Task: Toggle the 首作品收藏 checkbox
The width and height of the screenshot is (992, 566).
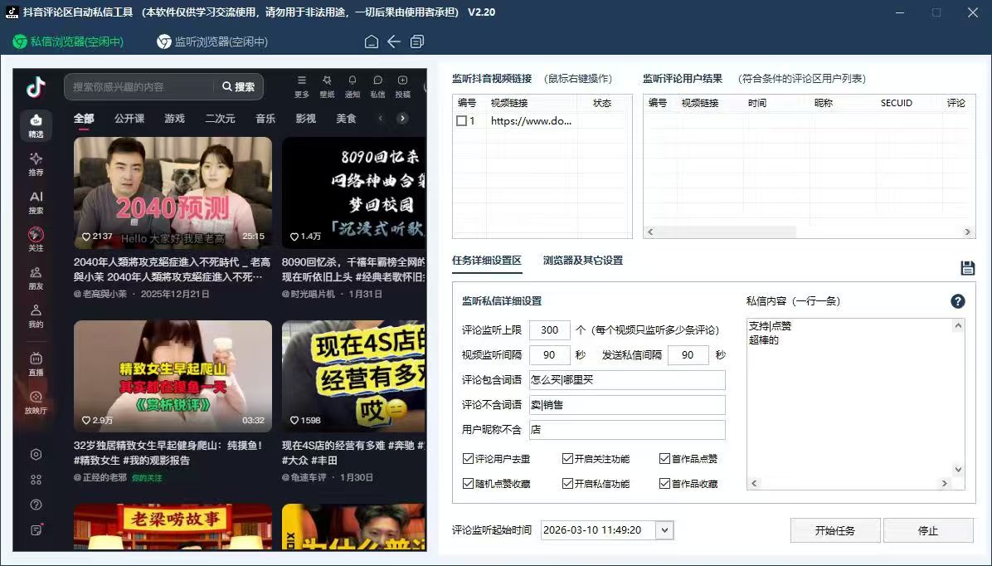Action: (x=664, y=484)
